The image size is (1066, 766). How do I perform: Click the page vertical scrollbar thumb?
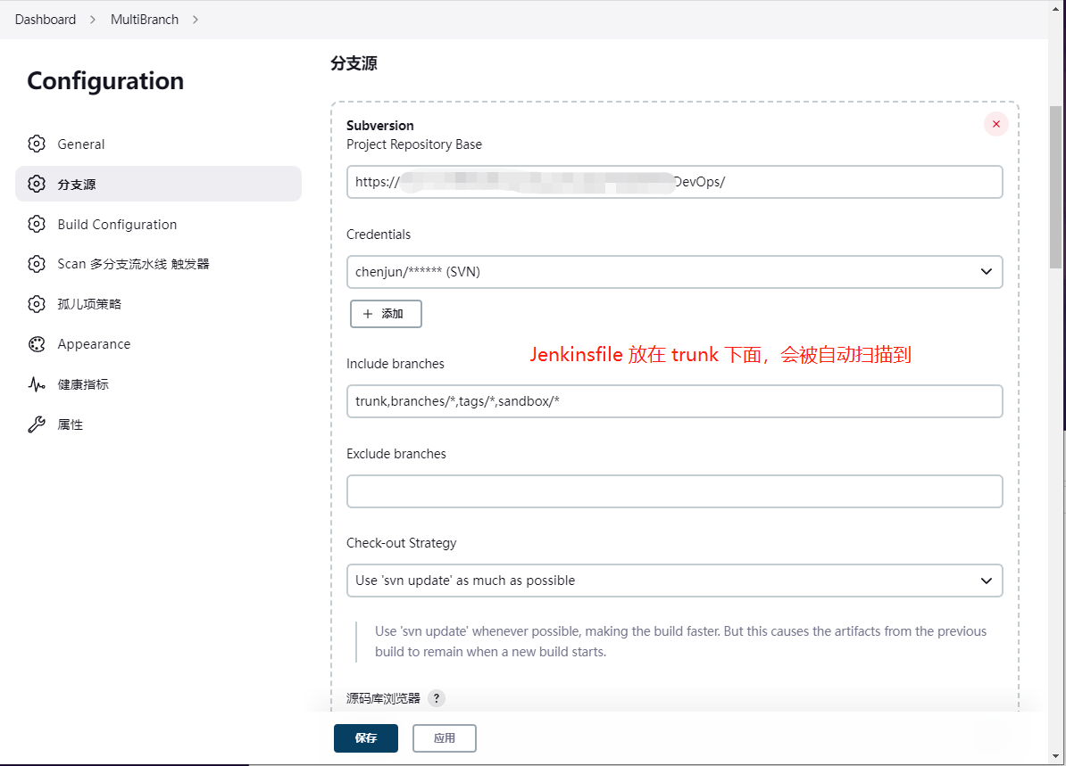[1055, 186]
